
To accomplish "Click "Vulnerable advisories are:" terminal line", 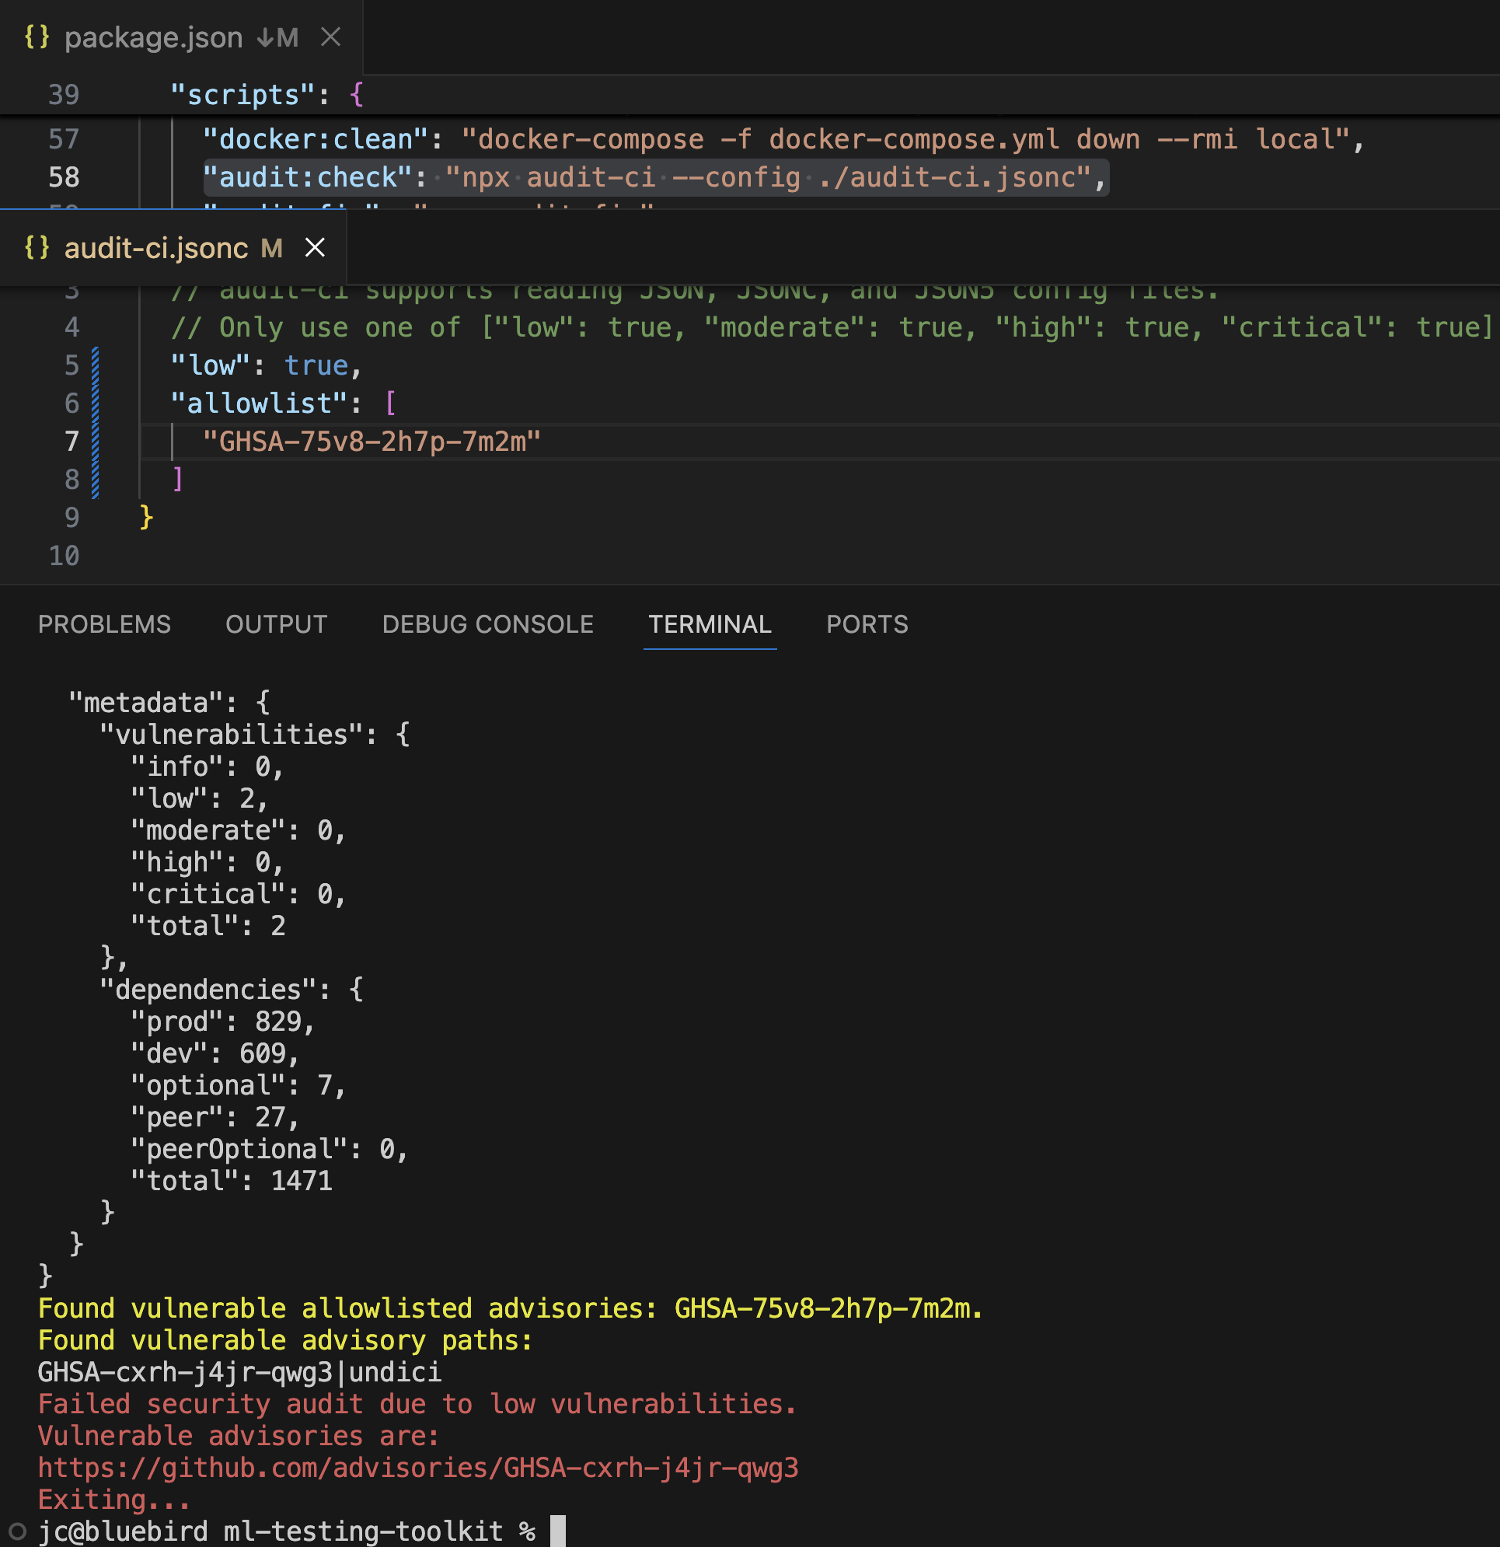I will point(239,1436).
